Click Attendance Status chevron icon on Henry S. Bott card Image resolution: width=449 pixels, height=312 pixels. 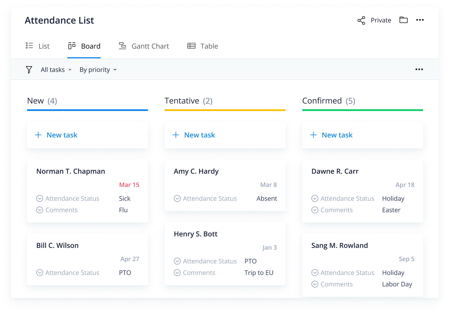click(x=177, y=261)
